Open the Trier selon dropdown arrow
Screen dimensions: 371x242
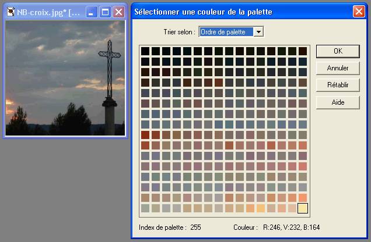click(x=259, y=31)
